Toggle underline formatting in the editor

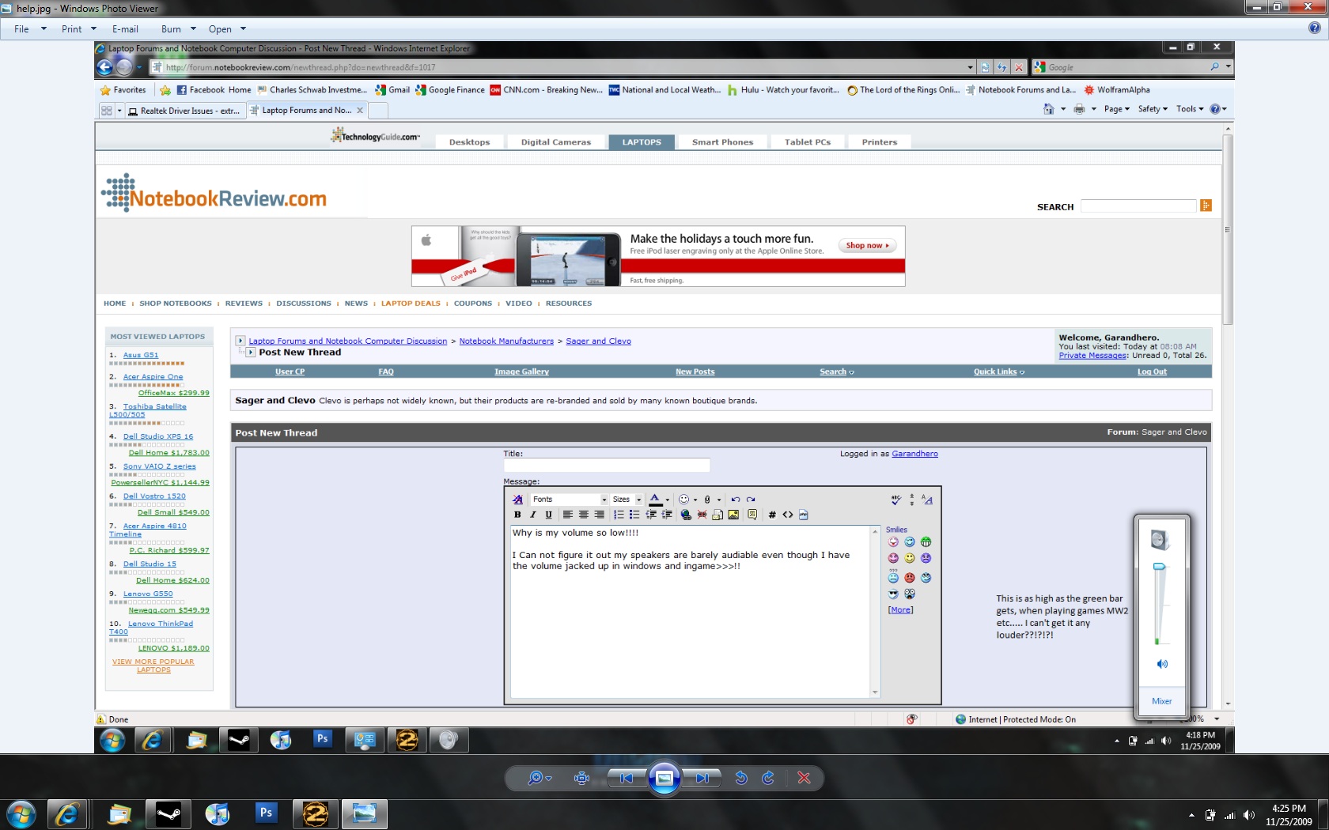point(548,515)
